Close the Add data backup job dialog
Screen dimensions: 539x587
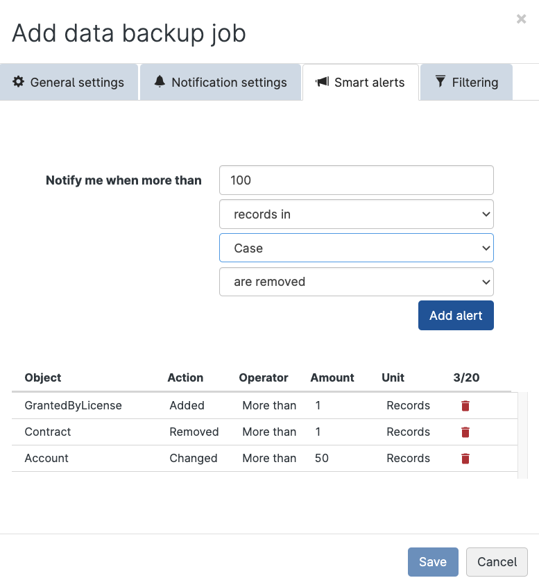pos(521,19)
